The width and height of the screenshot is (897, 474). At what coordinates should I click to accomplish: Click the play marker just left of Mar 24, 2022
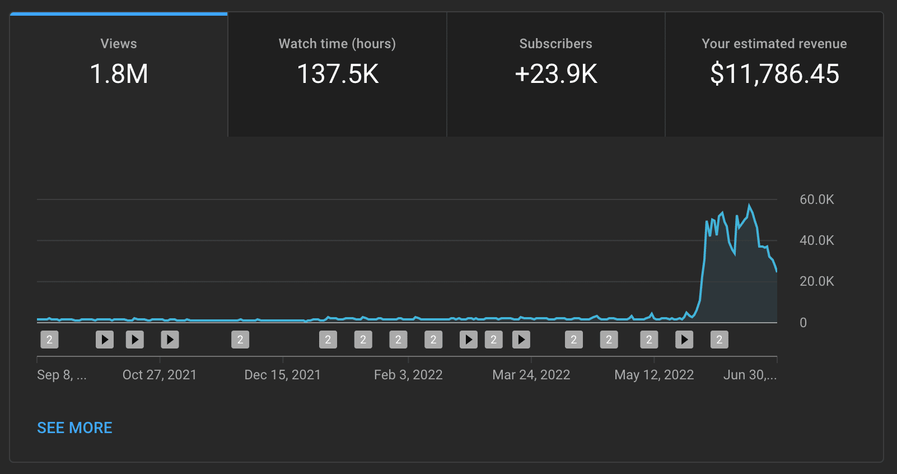pyautogui.click(x=521, y=339)
